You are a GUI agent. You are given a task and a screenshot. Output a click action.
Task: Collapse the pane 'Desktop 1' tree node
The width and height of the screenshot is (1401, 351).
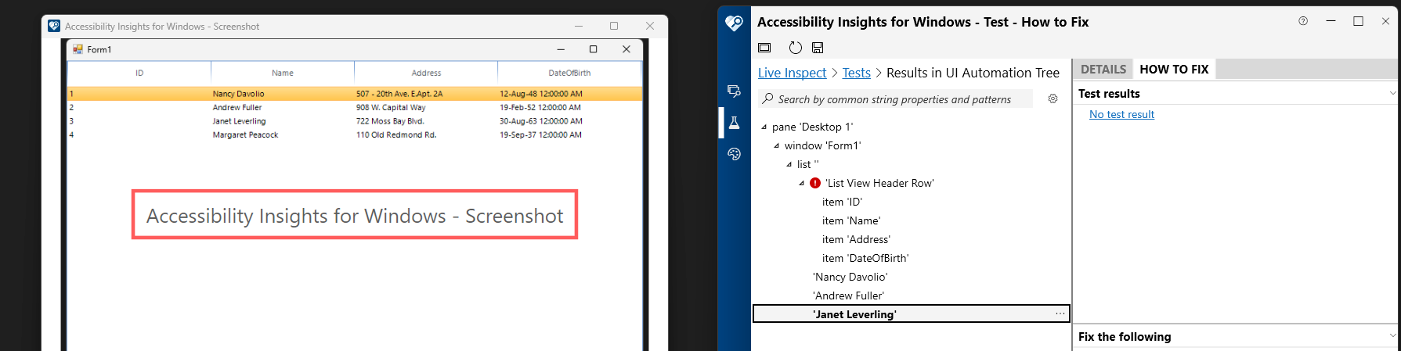click(x=764, y=127)
